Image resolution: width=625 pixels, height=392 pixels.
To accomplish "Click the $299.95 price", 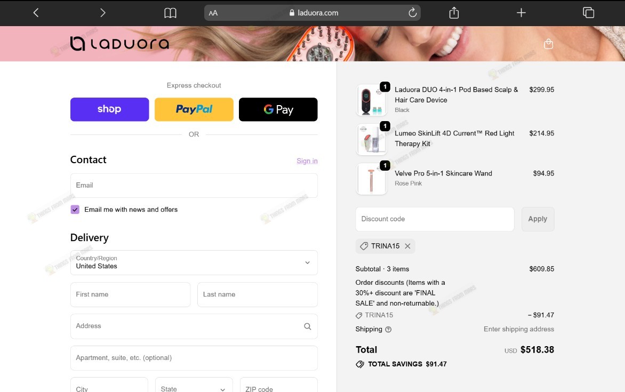I will pyautogui.click(x=542, y=90).
